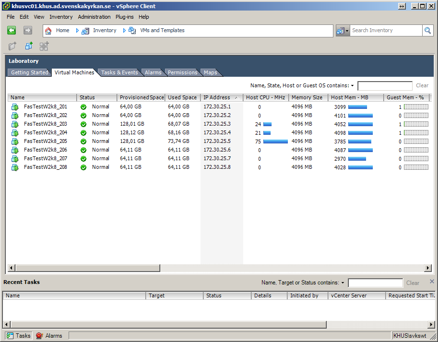
Task: Click the Tasks status bar checklist icon
Action: (10, 336)
